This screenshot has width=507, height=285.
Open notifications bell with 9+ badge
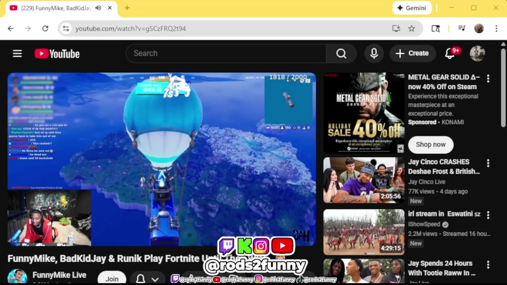pyautogui.click(x=450, y=53)
